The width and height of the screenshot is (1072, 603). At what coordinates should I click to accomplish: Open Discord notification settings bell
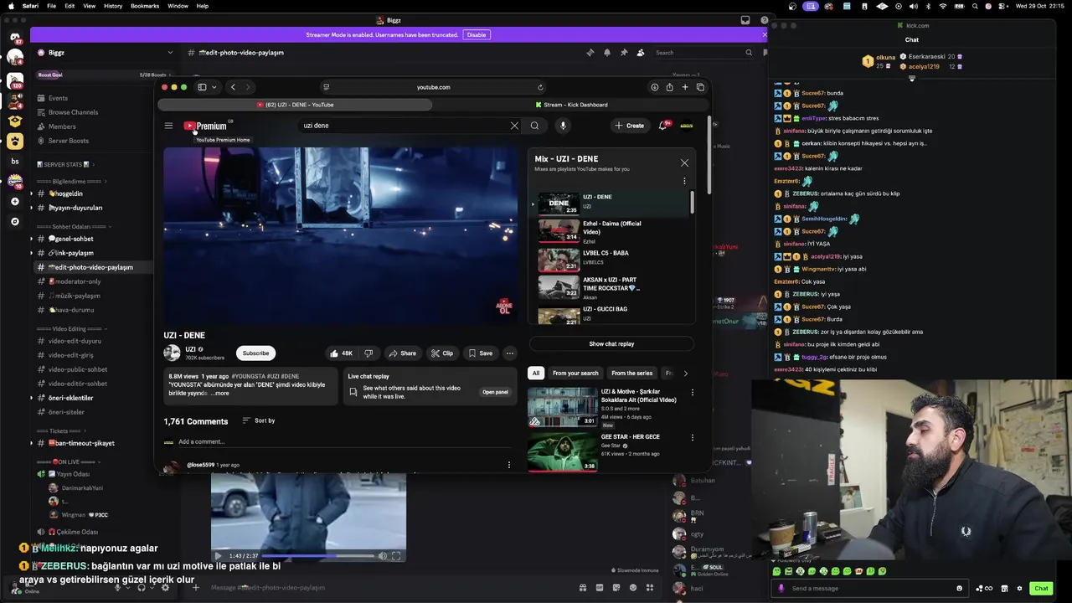pos(607,52)
